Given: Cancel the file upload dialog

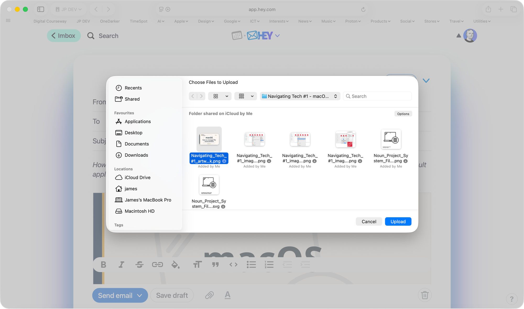Looking at the screenshot, I should tap(369, 221).
